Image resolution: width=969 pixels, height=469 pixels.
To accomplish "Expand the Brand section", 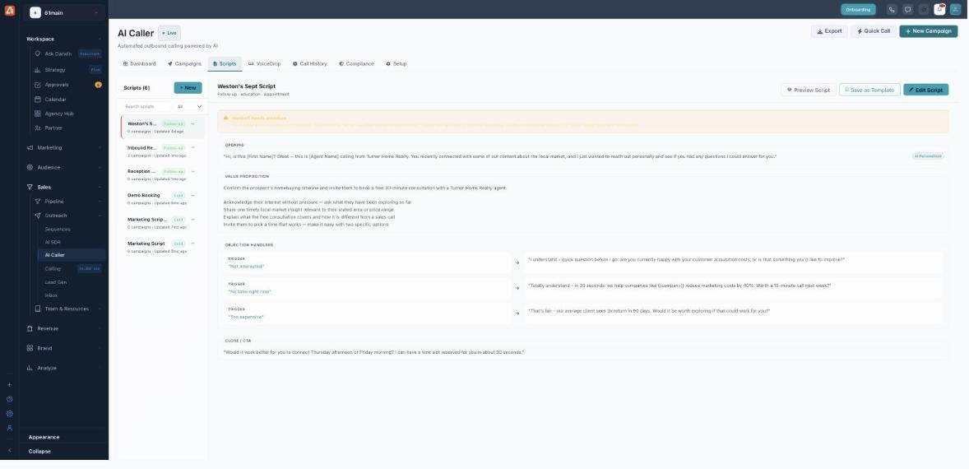I will (x=64, y=349).
